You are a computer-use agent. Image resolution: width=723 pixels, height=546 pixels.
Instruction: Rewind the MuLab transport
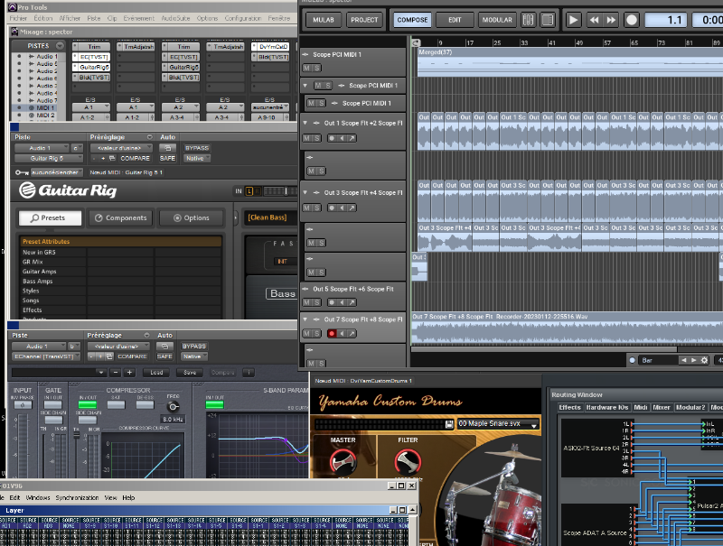595,20
